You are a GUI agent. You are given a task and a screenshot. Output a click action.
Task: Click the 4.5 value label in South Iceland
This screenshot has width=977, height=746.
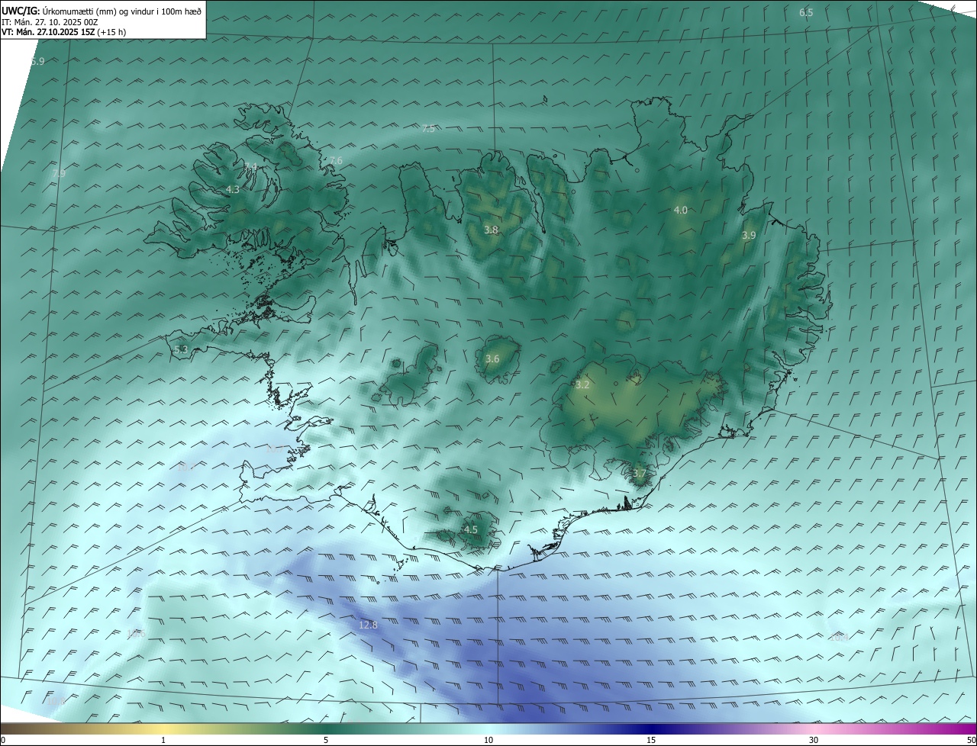click(x=471, y=529)
